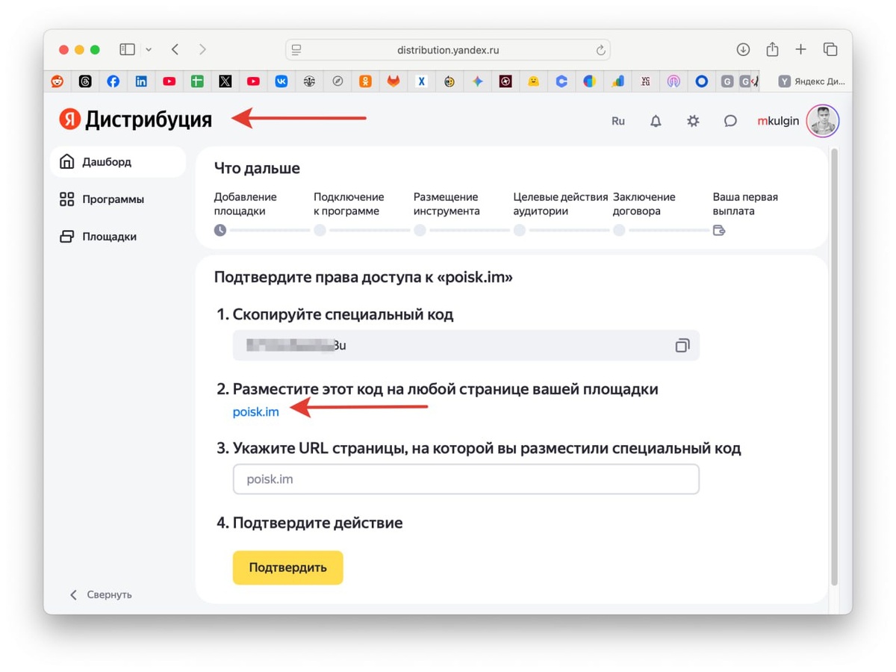The width and height of the screenshot is (896, 672).
Task: Click the Размещение инструмента step dot
Action: tap(420, 230)
